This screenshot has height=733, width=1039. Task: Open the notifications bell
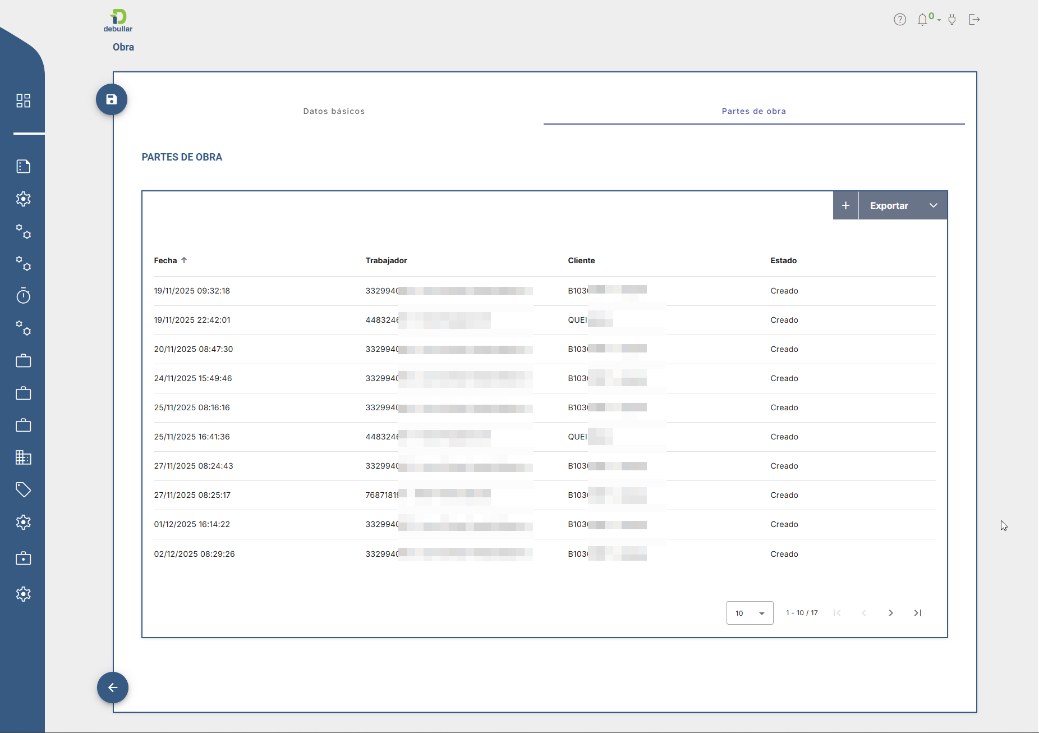pyautogui.click(x=922, y=20)
